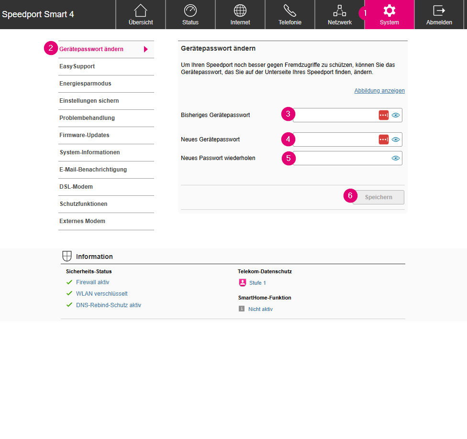This screenshot has height=439, width=467.
Task: Click arrow beside Gerätepasswort ändern menu entry
Action: click(x=146, y=49)
